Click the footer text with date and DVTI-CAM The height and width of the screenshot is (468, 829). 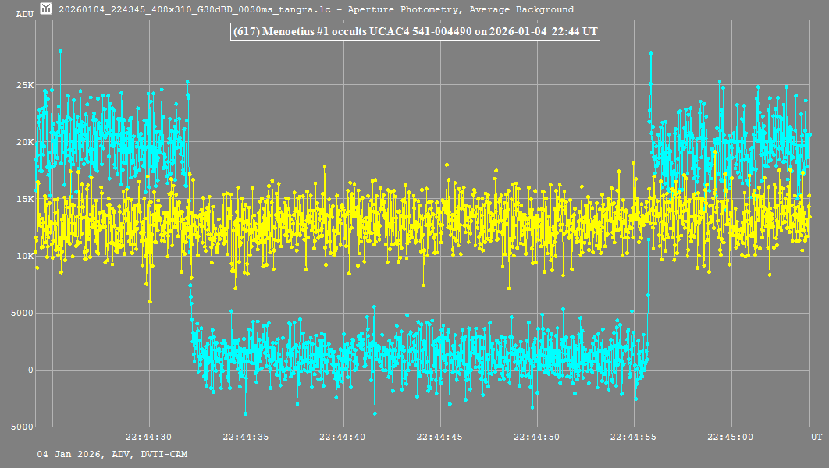point(112,454)
